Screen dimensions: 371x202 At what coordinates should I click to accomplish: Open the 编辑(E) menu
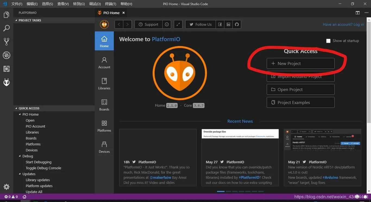[32, 4]
